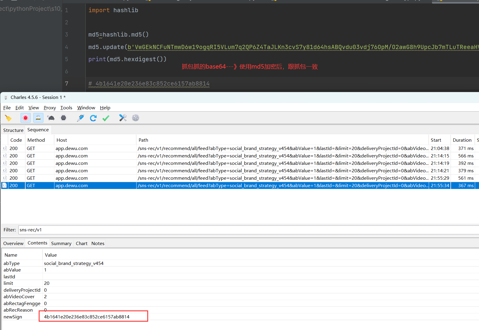Click the Repeat request refresh icon
The width and height of the screenshot is (479, 330).
[x=93, y=118]
